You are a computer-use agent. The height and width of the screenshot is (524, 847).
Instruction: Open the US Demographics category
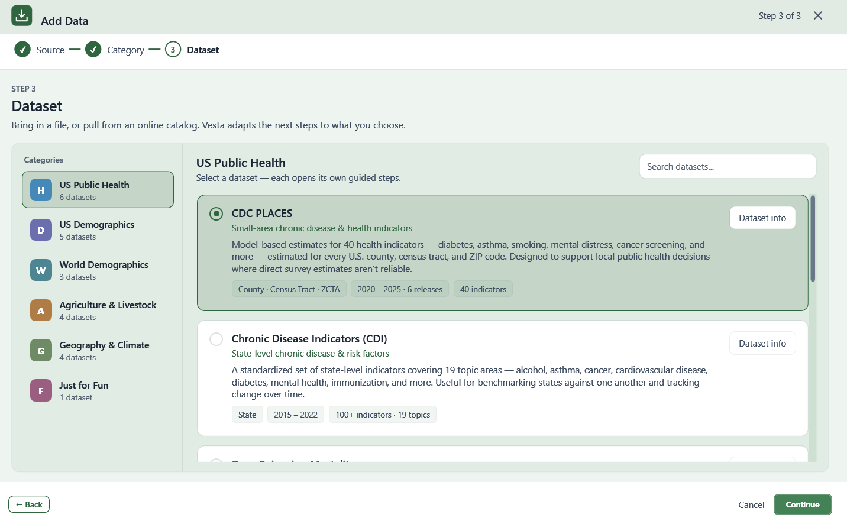(98, 230)
